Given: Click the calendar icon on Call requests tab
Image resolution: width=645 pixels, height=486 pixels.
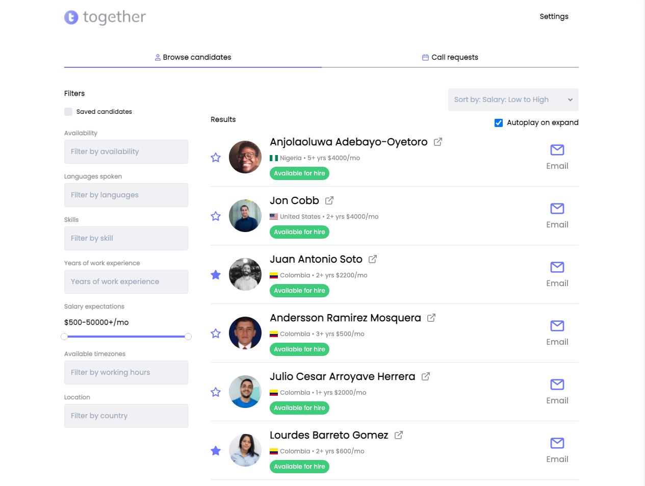Looking at the screenshot, I should point(425,57).
